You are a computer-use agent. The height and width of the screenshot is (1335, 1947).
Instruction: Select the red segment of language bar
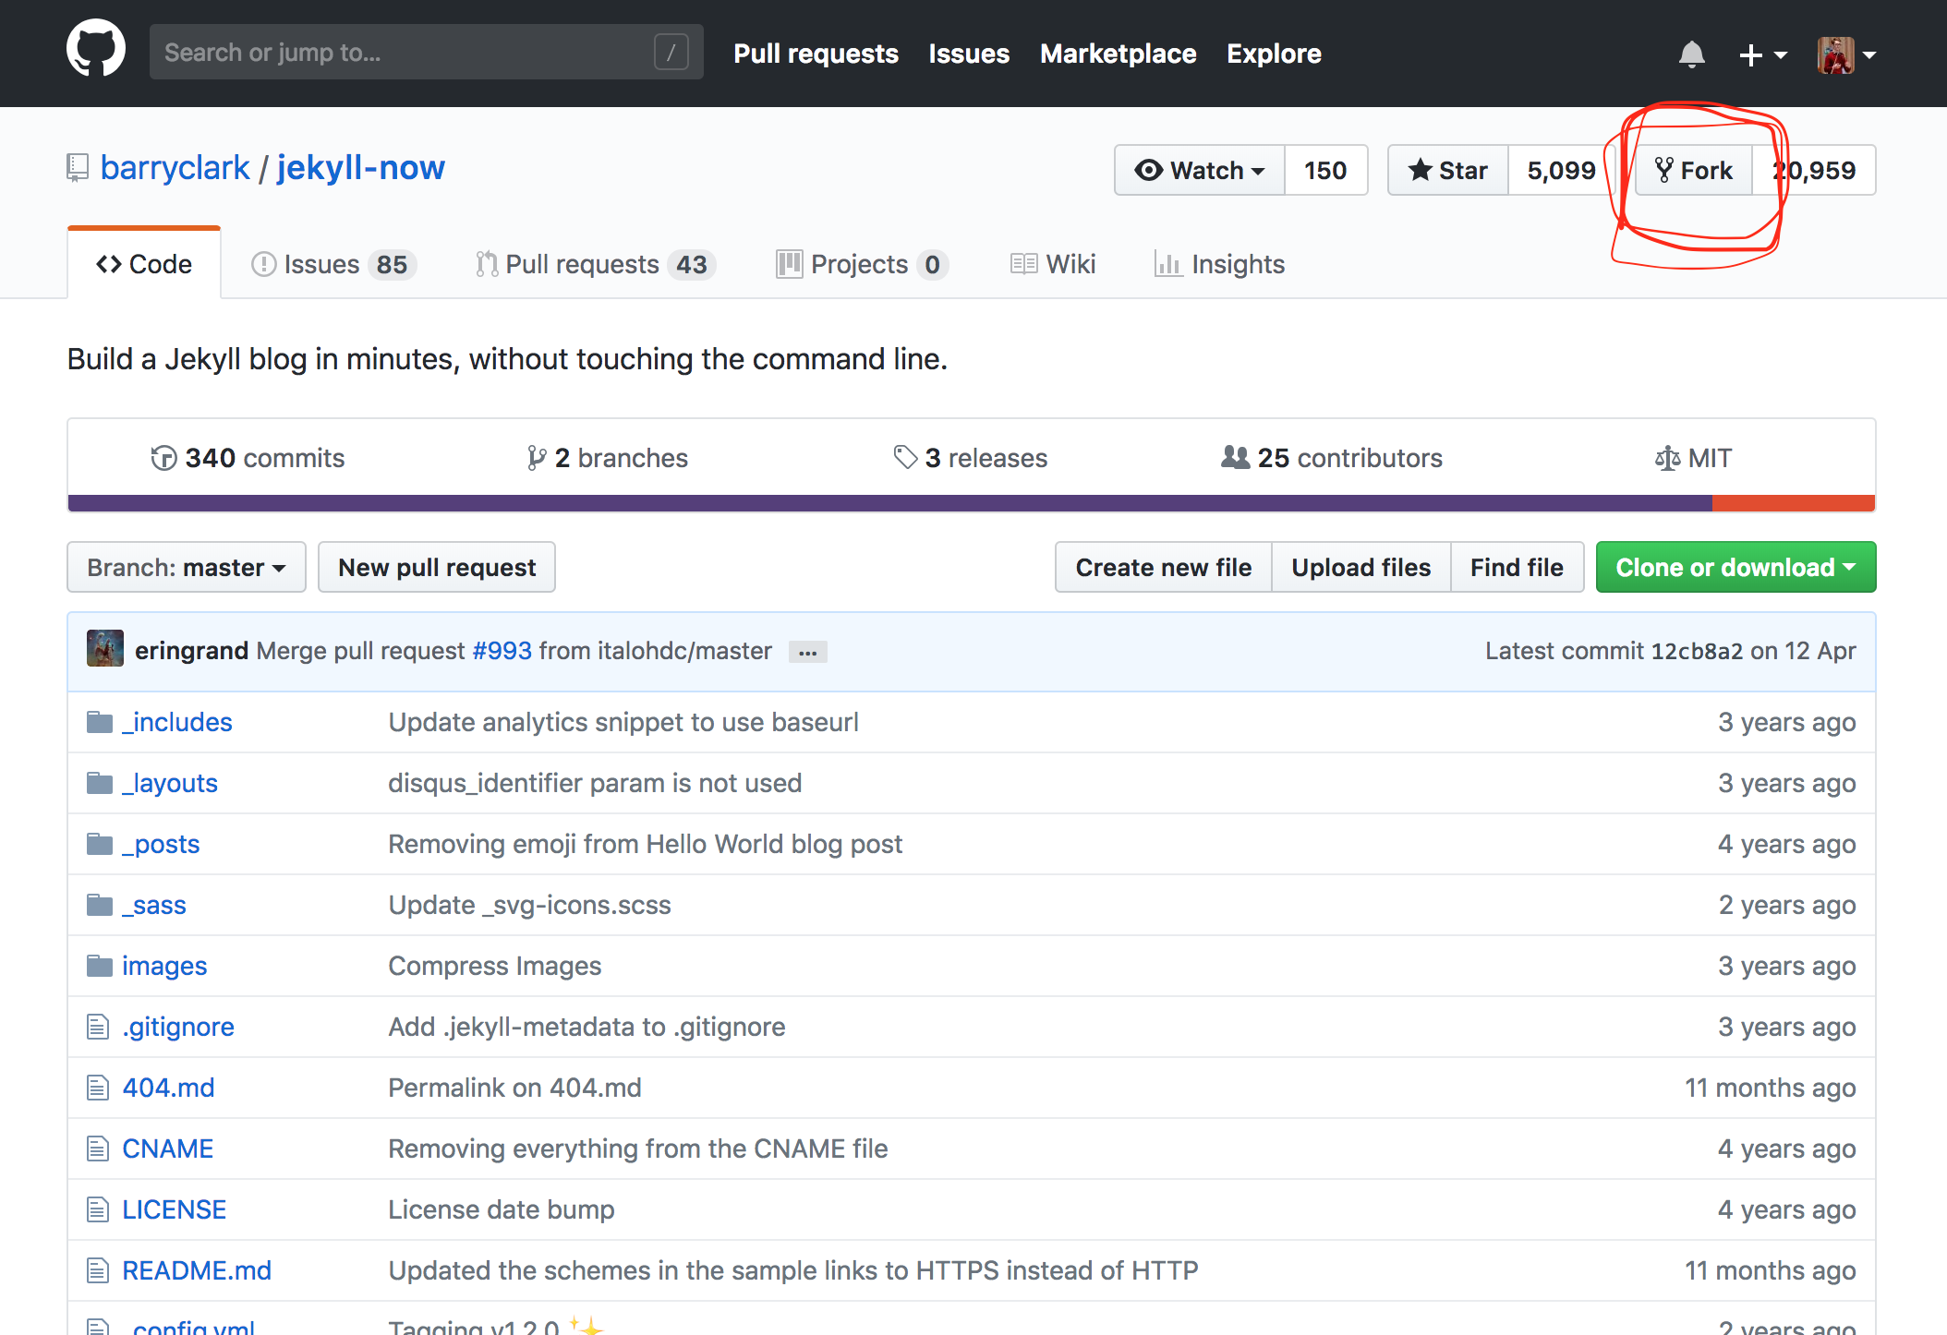(x=1793, y=503)
